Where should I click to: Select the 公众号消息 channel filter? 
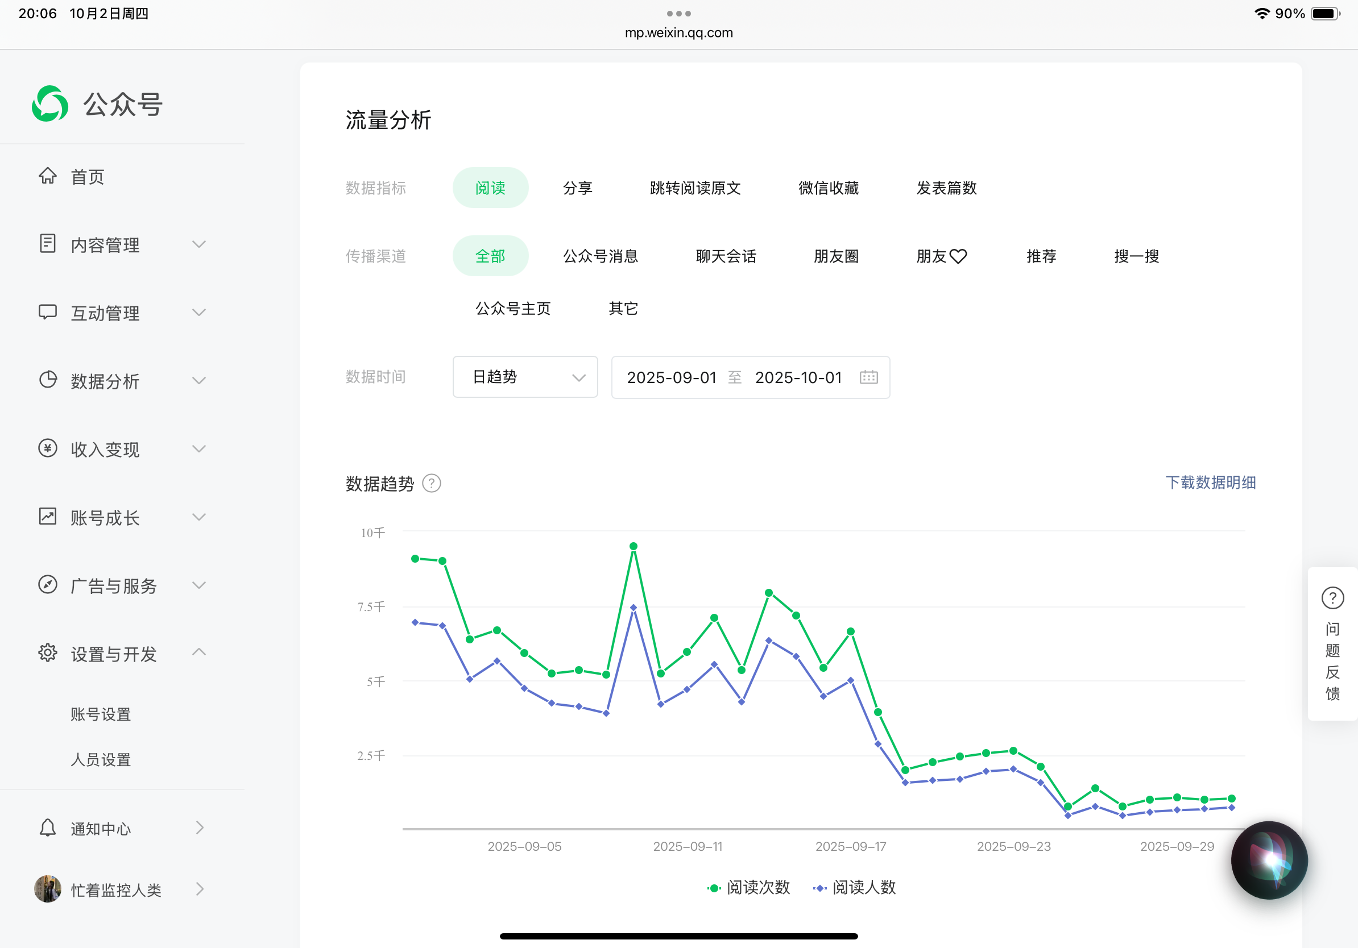pyautogui.click(x=601, y=256)
